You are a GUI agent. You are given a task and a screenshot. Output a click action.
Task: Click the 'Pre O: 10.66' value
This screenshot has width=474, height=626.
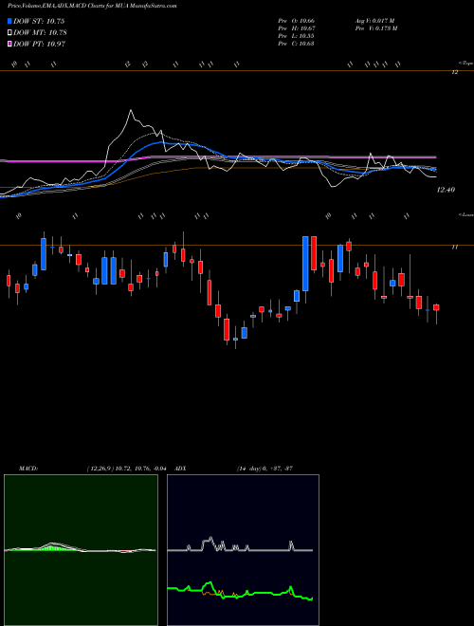pos(297,21)
